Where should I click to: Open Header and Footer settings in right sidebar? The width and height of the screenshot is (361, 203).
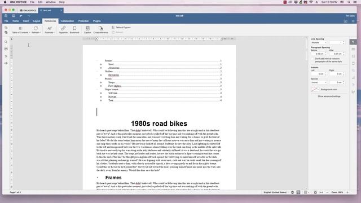353,63
